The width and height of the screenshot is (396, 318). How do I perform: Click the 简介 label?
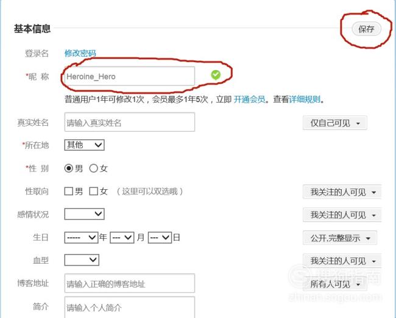click(x=41, y=306)
